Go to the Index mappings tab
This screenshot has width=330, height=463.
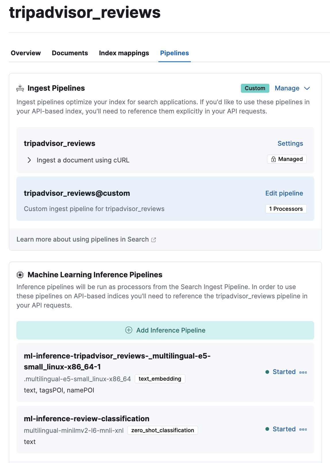coord(124,53)
